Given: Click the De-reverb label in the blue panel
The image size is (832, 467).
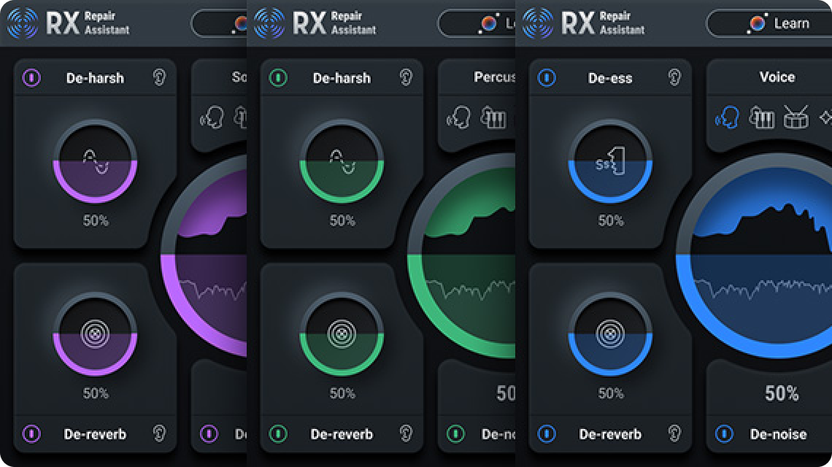Looking at the screenshot, I should [x=610, y=434].
